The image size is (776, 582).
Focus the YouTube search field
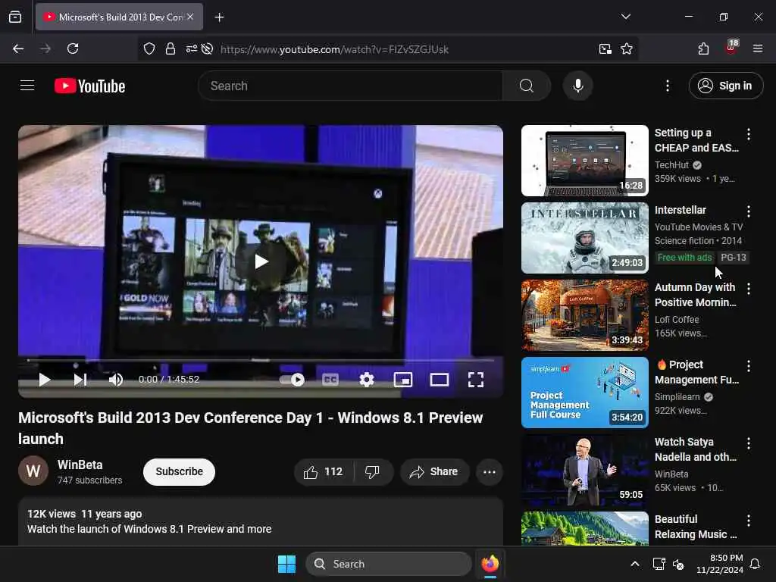coord(350,86)
